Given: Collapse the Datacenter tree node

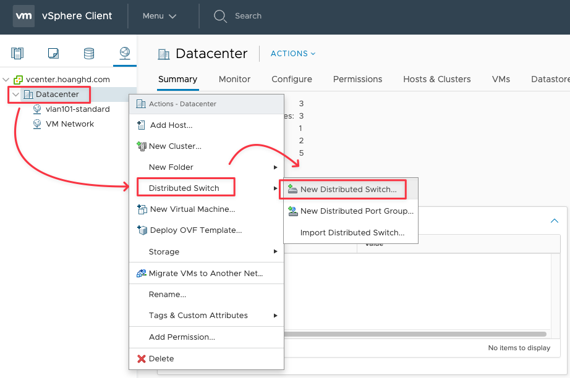Looking at the screenshot, I should coord(15,94).
